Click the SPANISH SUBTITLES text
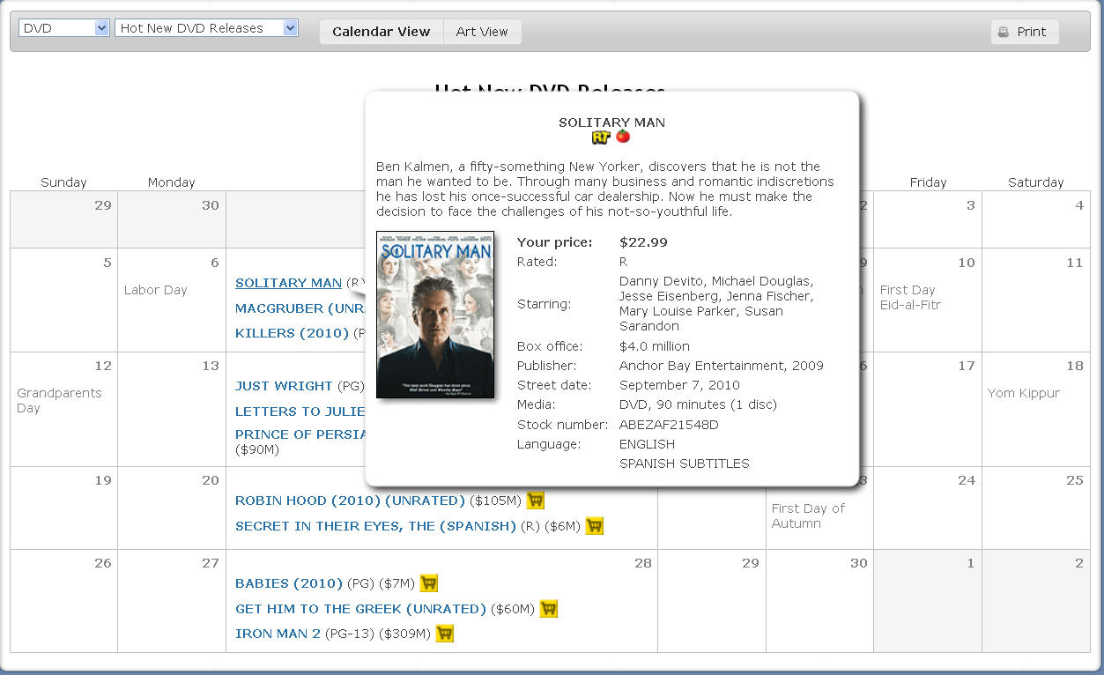This screenshot has width=1104, height=675. [685, 464]
